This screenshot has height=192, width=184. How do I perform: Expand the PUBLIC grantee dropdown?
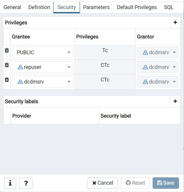[x=43, y=52]
